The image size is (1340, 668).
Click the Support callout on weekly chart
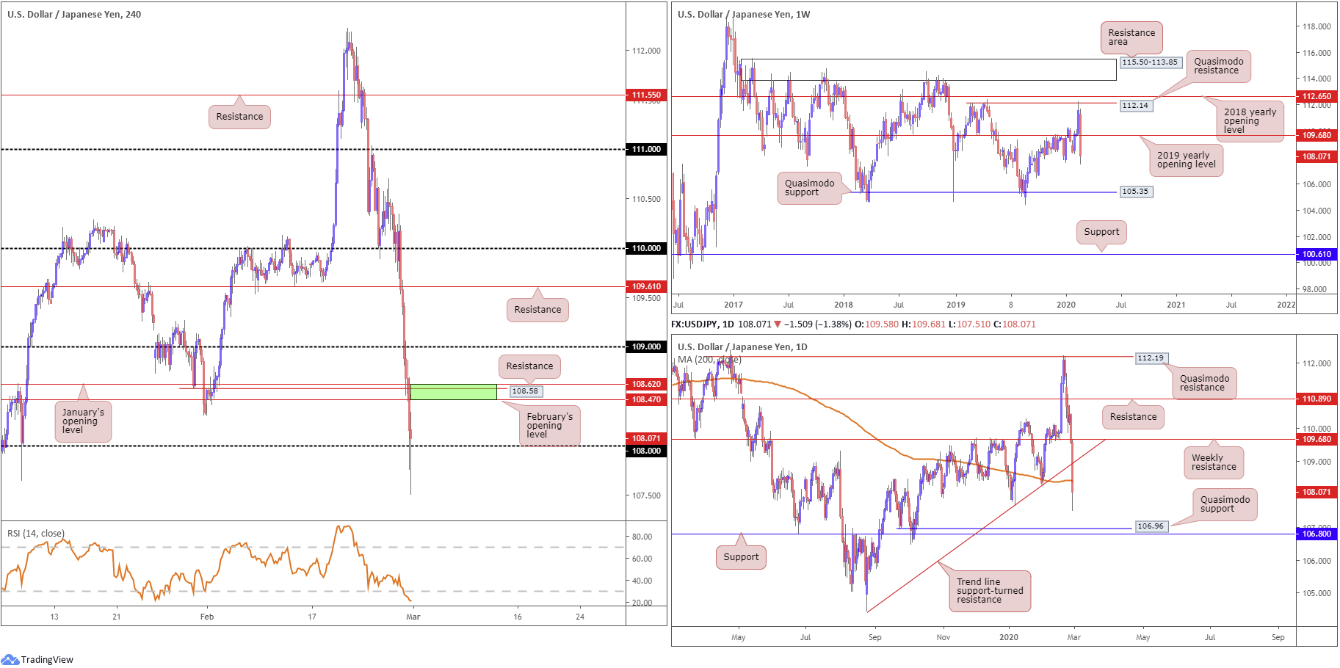pyautogui.click(x=1101, y=232)
